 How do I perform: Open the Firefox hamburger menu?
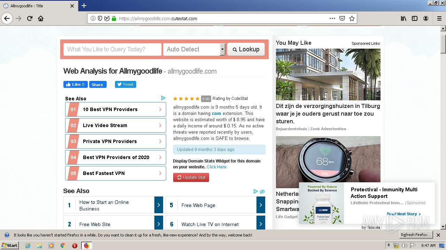439,18
